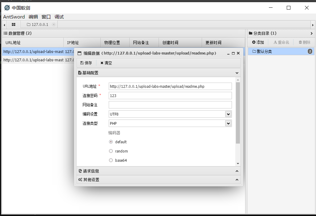Click the empty 网站备注 input field
Screen dimensions: 316x216
pos(170,105)
